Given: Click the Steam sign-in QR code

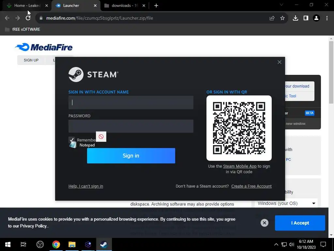Looking at the screenshot, I should coord(239,128).
